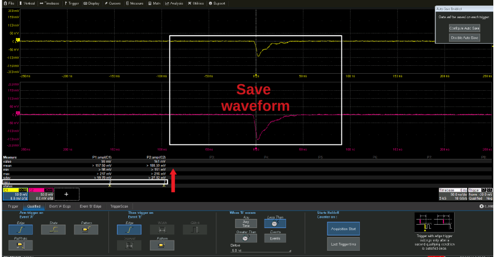Switch to Event 'A' Edge tab
495x257 pixels.
[60, 207]
